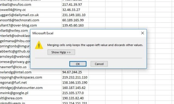174x104 pixels.
Task: Select cell with IP 32.46.33.27
Action: point(75,10)
